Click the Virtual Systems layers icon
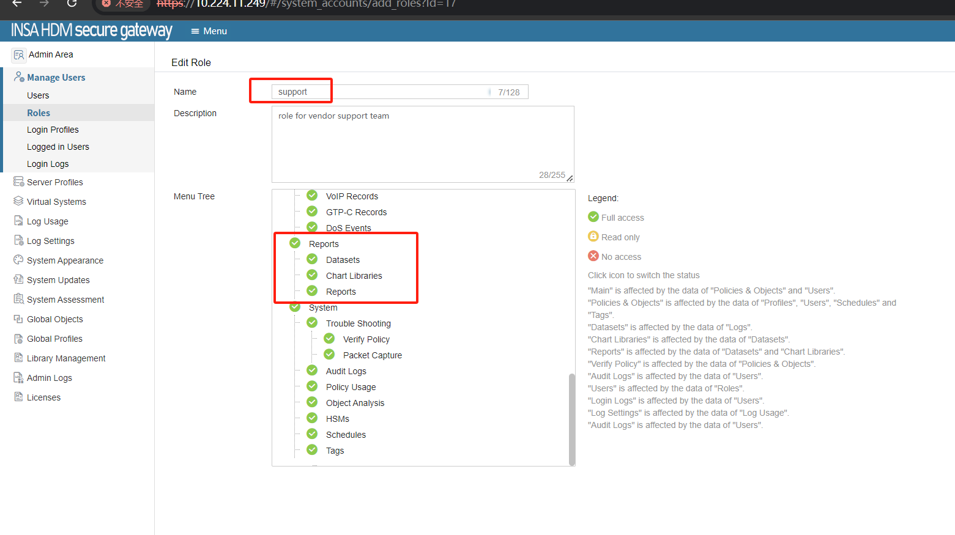The height and width of the screenshot is (535, 955). pos(18,201)
